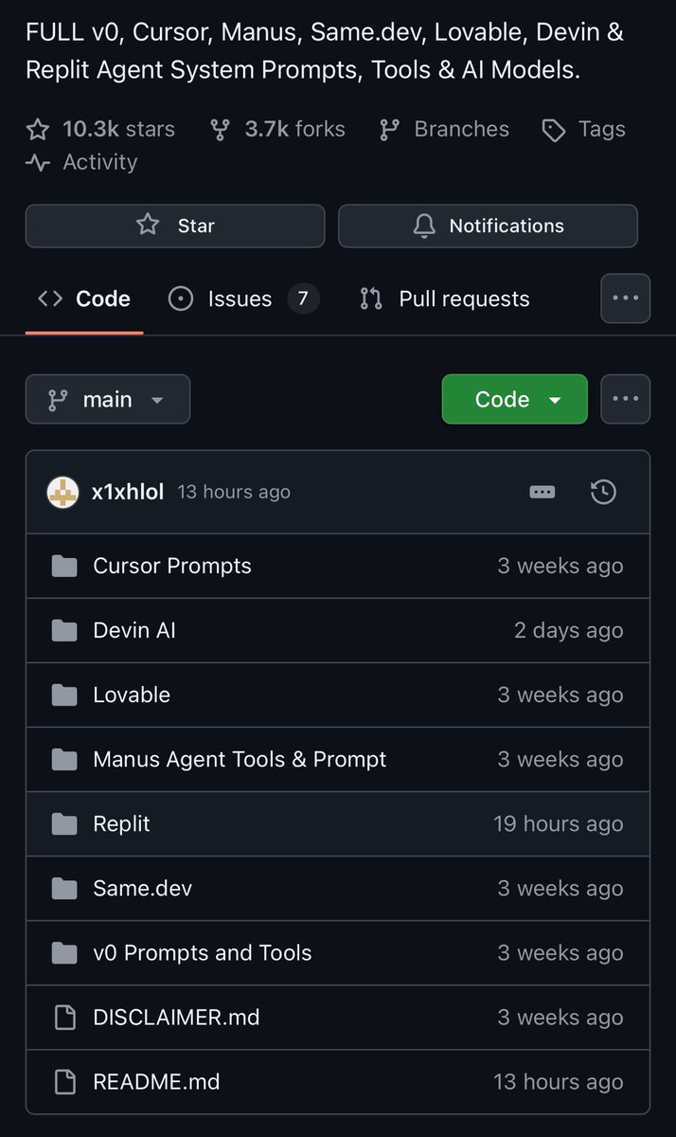Image resolution: width=676 pixels, height=1137 pixels.
Task: Open the Devin AI folder icon
Action: pos(64,630)
